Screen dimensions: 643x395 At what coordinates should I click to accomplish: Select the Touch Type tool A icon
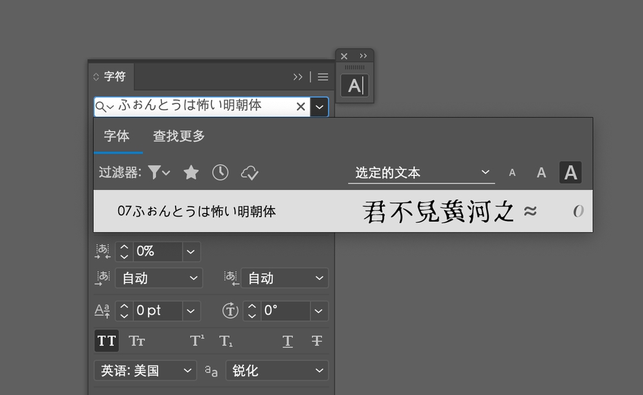point(355,85)
